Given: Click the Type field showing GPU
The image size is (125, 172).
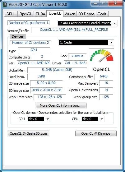Looking at the screenshot, I should (34, 50).
